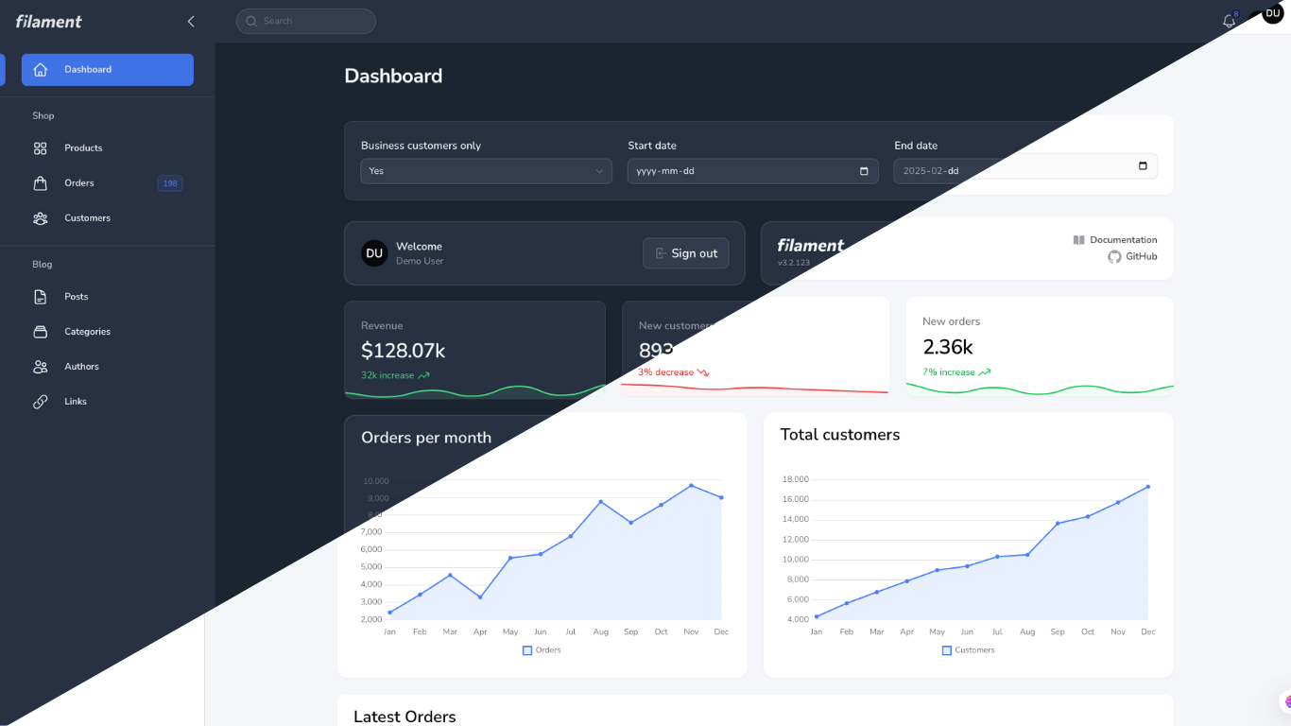Image resolution: width=1291 pixels, height=726 pixels.
Task: Toggle the Customers legend box in chart
Action: click(x=946, y=650)
